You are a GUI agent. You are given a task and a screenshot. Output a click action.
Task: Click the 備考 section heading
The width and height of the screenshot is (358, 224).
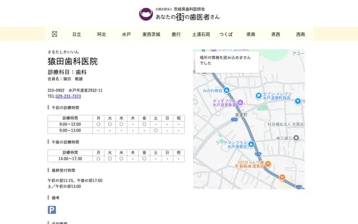[55, 198]
